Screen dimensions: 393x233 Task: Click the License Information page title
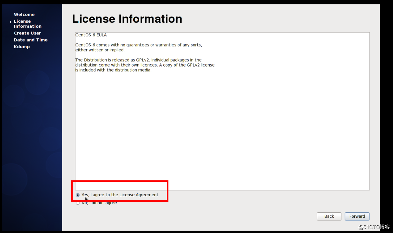pos(127,19)
